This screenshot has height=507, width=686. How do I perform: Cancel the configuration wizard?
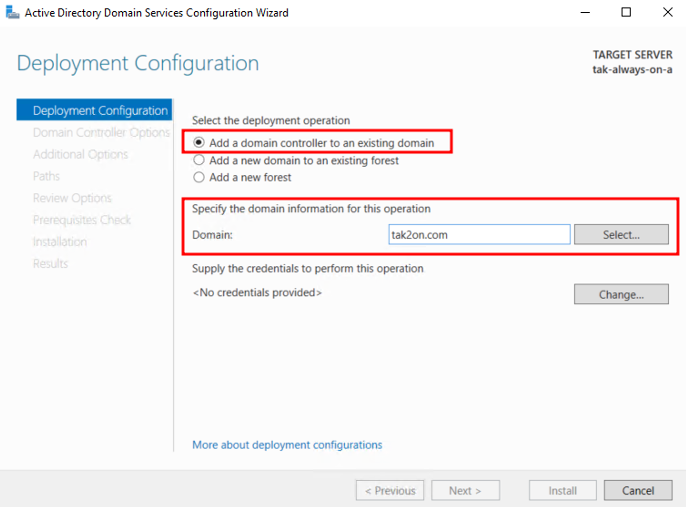(638, 491)
